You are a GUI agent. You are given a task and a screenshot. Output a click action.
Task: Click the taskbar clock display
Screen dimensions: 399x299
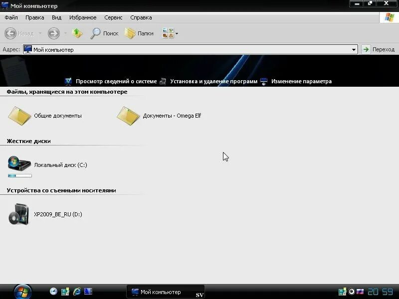click(x=380, y=292)
